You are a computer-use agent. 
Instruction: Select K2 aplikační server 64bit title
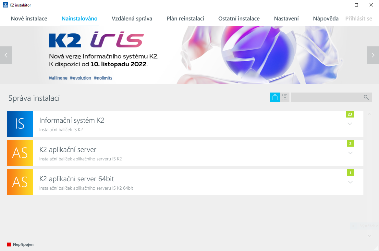tap(76, 179)
